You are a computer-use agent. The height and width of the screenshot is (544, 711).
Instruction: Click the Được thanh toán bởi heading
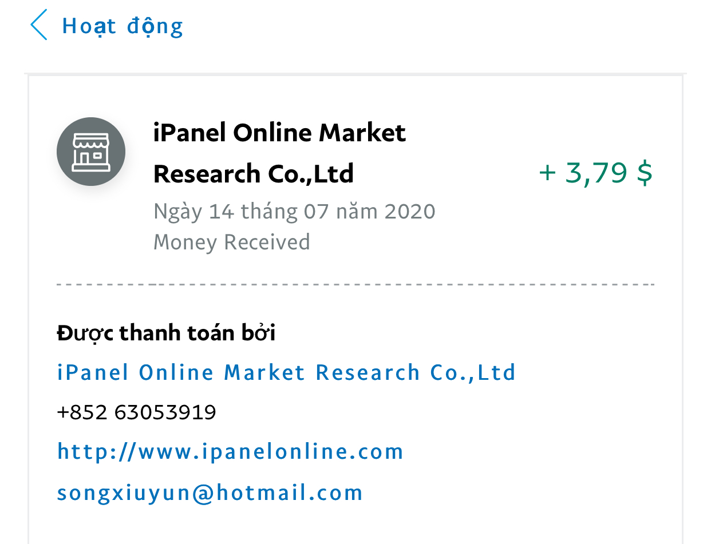point(166,332)
